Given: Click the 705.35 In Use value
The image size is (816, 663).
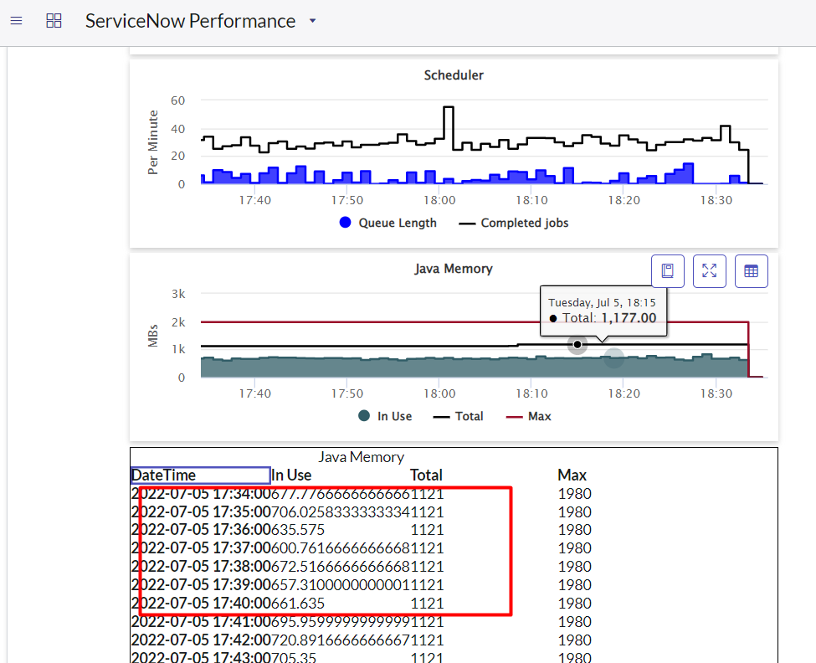Looking at the screenshot, I should point(294,657).
